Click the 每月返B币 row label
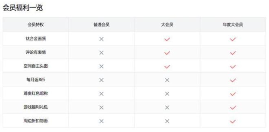 [x=36, y=80]
